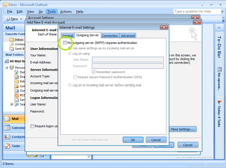Open the Actions menu
This screenshot has height=168, width=226.
click(x=66, y=12)
